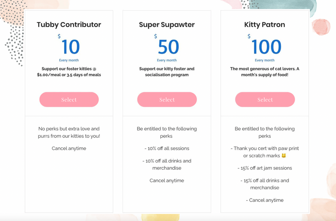336x221 pixels.
Task: Click 'Cancel anytime' in Super Supawter card
Action: (167, 180)
